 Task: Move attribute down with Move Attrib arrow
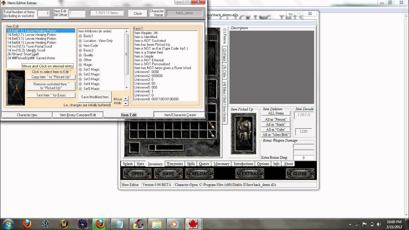(x=126, y=103)
